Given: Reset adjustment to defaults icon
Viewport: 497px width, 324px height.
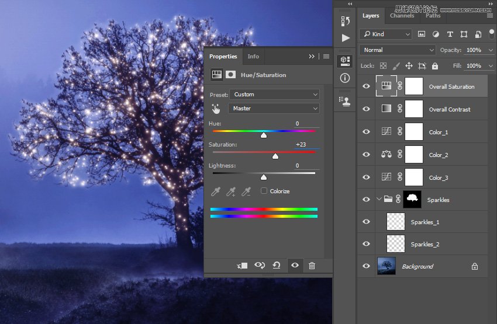Looking at the screenshot, I should pos(277,266).
